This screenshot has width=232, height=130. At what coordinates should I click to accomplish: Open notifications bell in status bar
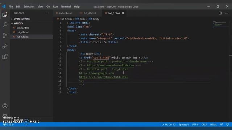point(228,124)
